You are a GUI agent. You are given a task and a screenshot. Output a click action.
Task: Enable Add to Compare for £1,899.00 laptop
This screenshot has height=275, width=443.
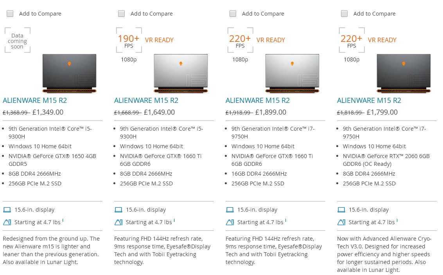coord(233,14)
